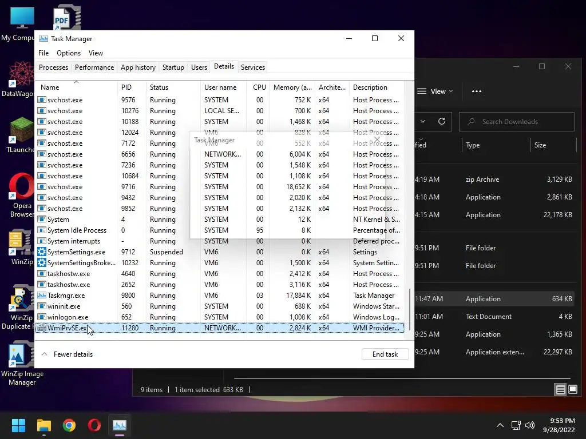Click the SystemSettingsBroker gear icon
This screenshot has height=439, width=586.
(41, 263)
